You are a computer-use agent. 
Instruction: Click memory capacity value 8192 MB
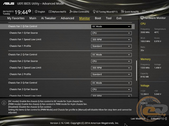[144, 77]
